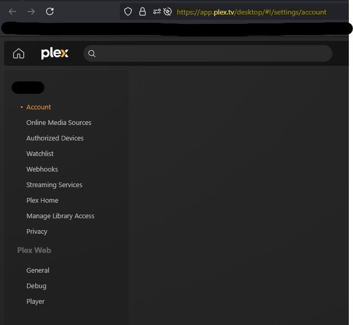Go to Webhooks settings
This screenshot has height=325, width=353.
pos(42,169)
